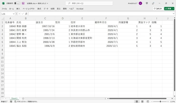Click the Excel app icon in title bar
This screenshot has height=103, width=176.
(3, 3)
